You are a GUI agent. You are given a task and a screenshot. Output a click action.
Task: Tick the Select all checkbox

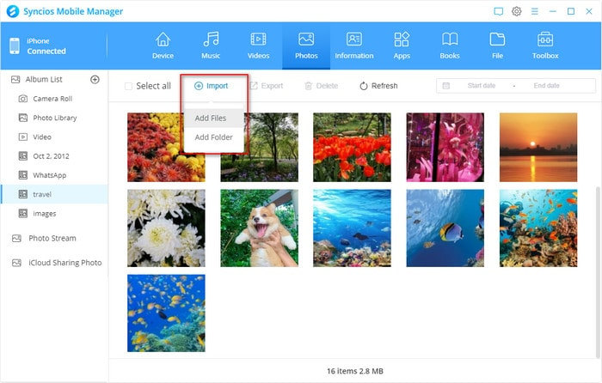[x=129, y=86]
